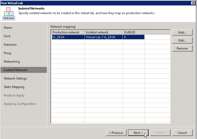The width and height of the screenshot is (197, 139).
Task: Cancel the New Virtual Lab wizard
Action: pos(182,133)
